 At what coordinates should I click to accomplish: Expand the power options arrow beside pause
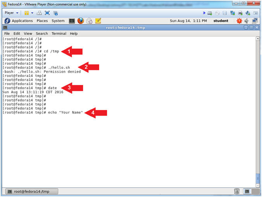(32, 13)
